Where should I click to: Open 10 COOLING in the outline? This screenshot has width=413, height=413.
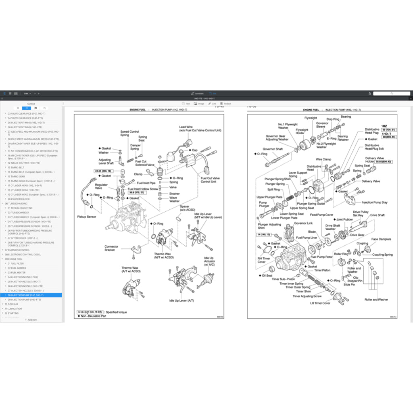tap(11, 304)
